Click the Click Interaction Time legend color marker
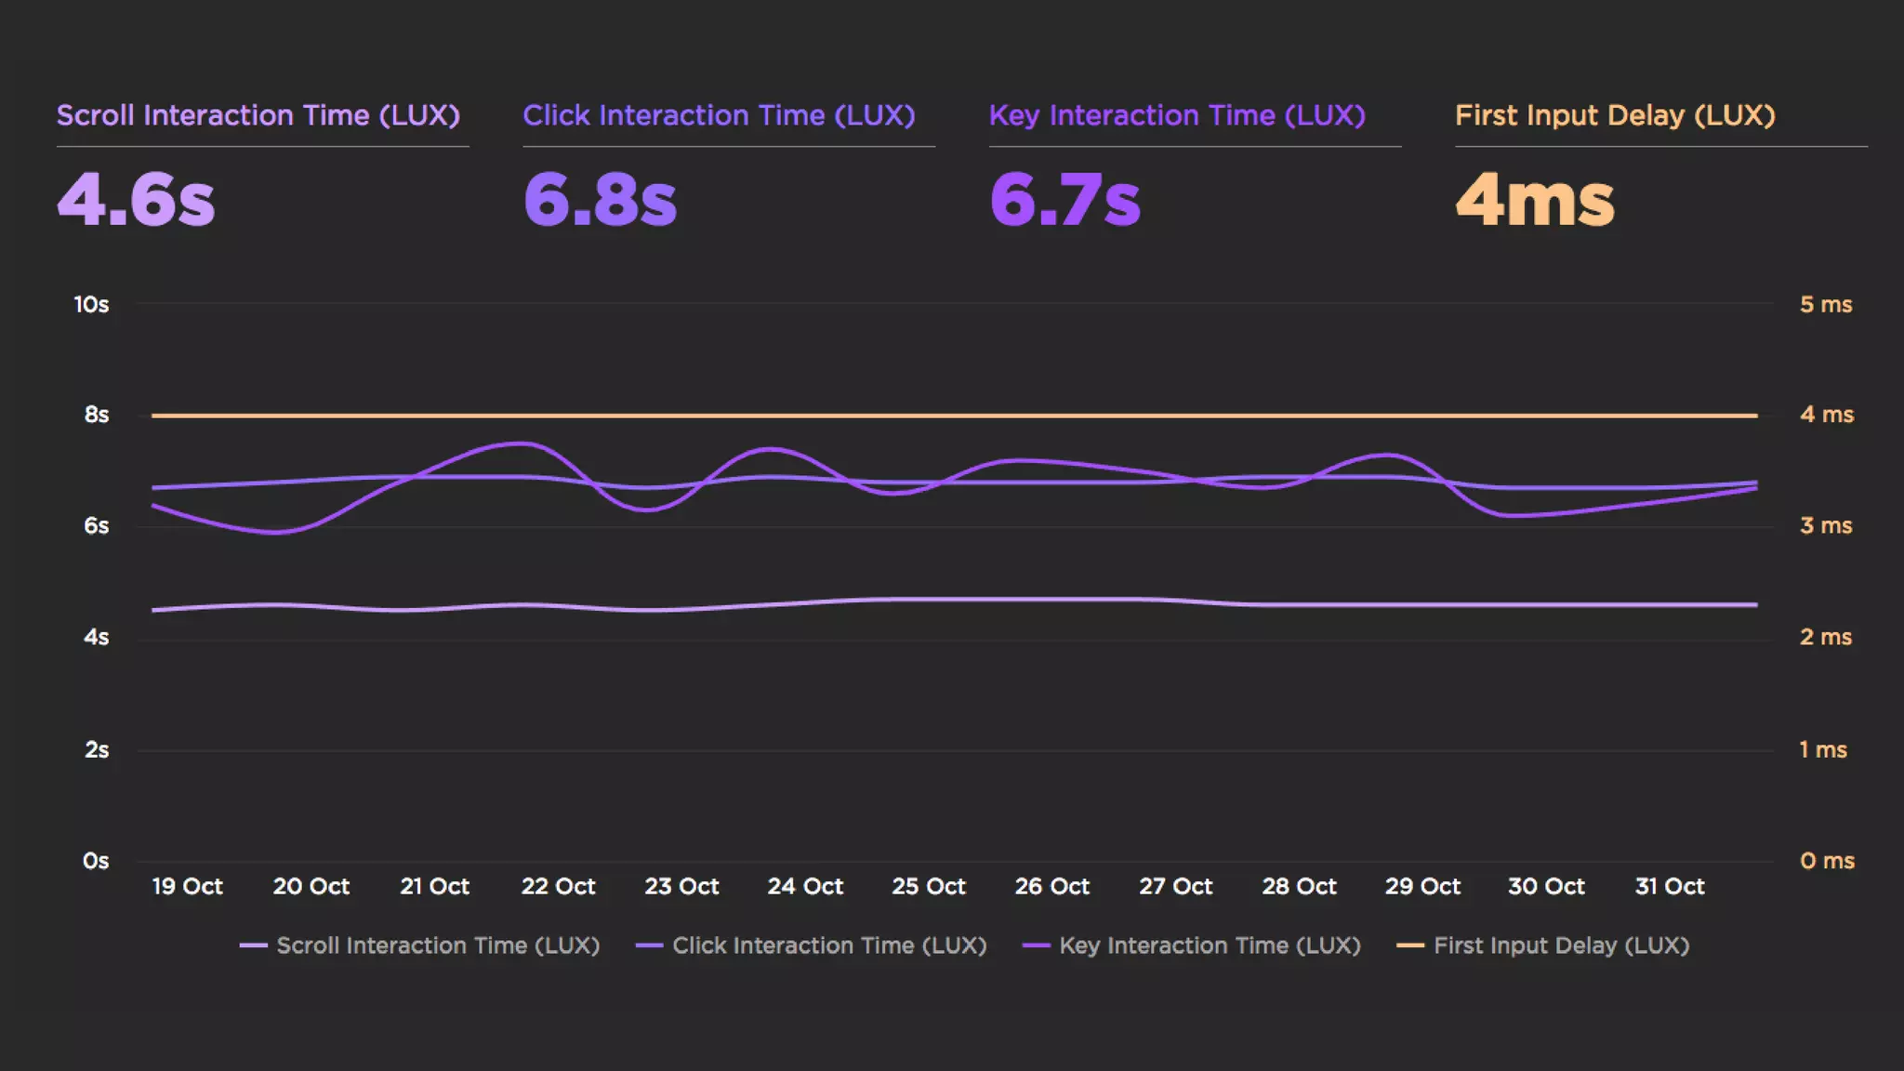Viewport: 1904px width, 1071px height. [x=649, y=945]
